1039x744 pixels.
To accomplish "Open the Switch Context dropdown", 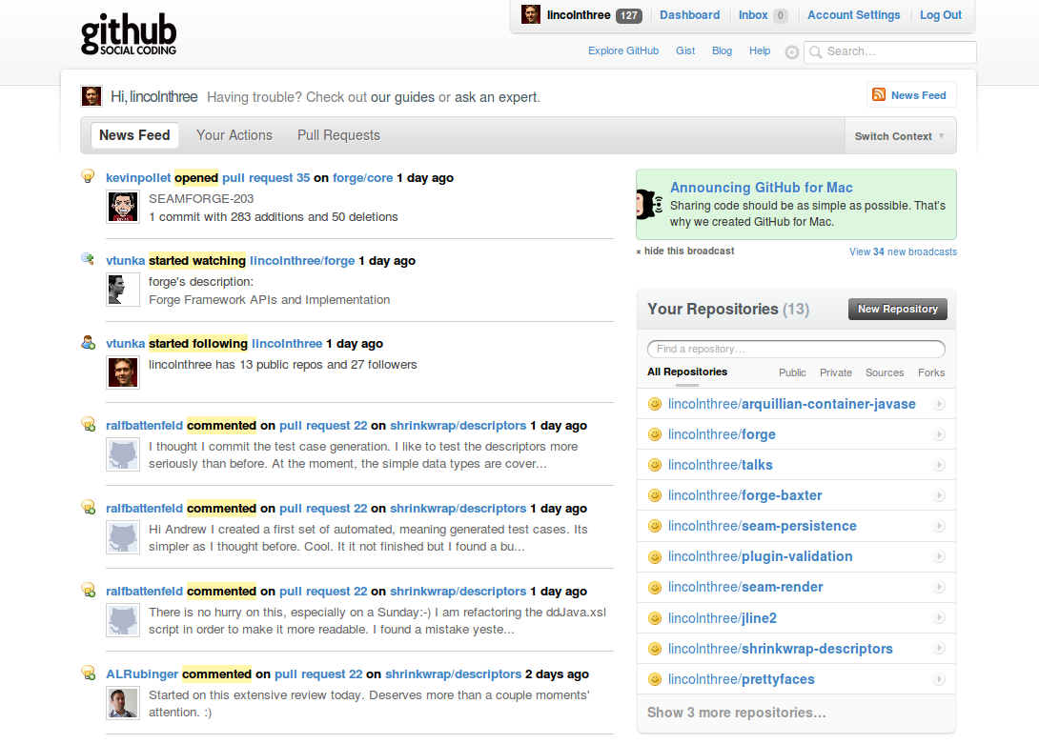I will click(x=900, y=136).
